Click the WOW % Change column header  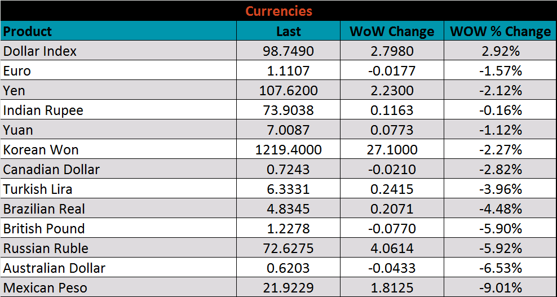[500, 32]
